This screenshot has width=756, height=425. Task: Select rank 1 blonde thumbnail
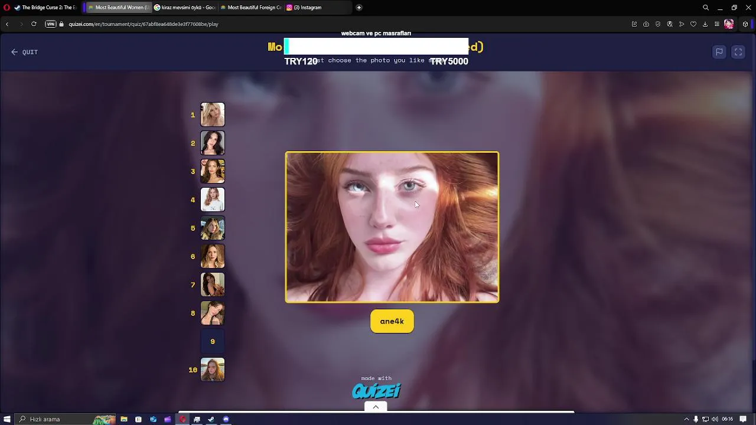tap(213, 115)
